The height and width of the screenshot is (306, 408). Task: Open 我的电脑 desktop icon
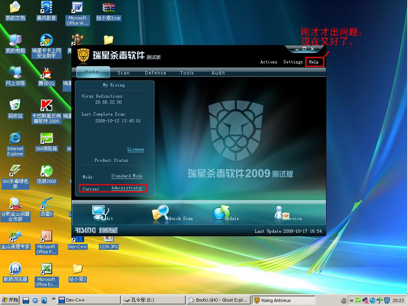click(15, 43)
